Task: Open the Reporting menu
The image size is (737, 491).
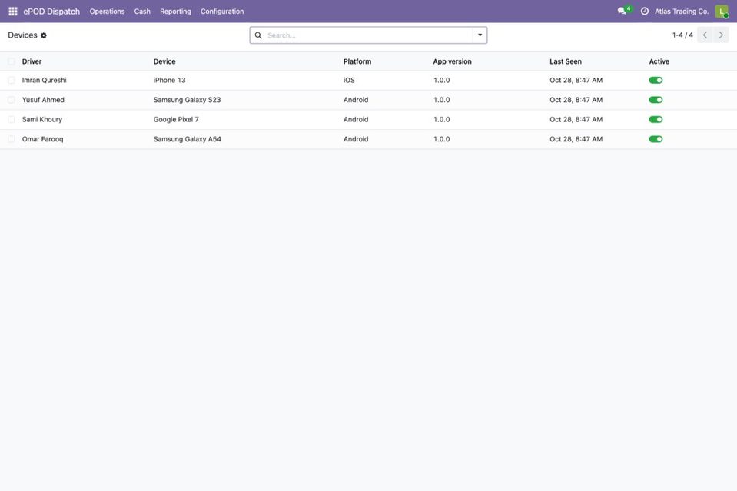Action: click(175, 12)
